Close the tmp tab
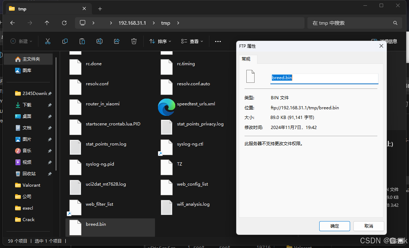Screen dimensions: 409x248 tap(84, 9)
